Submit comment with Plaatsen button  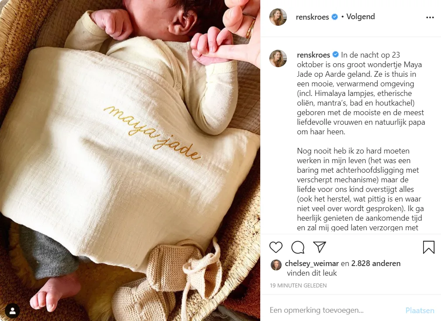420,311
